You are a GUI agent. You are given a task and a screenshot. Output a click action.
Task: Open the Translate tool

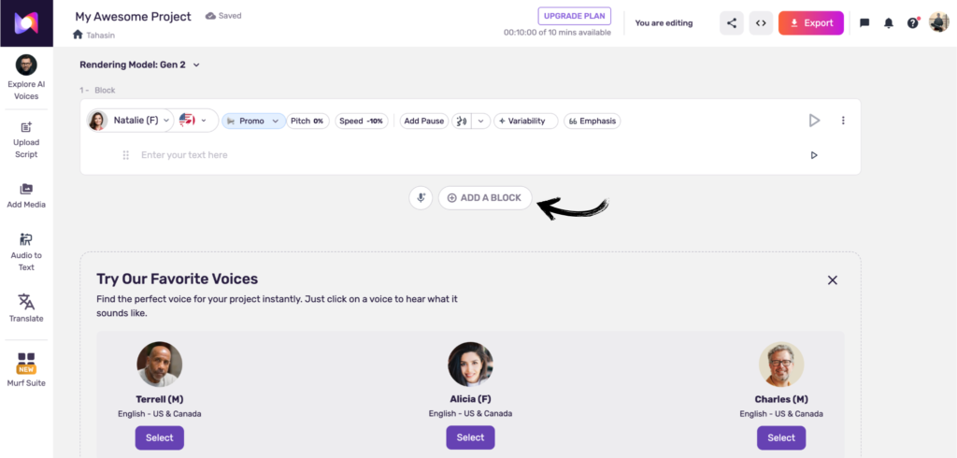tap(26, 308)
